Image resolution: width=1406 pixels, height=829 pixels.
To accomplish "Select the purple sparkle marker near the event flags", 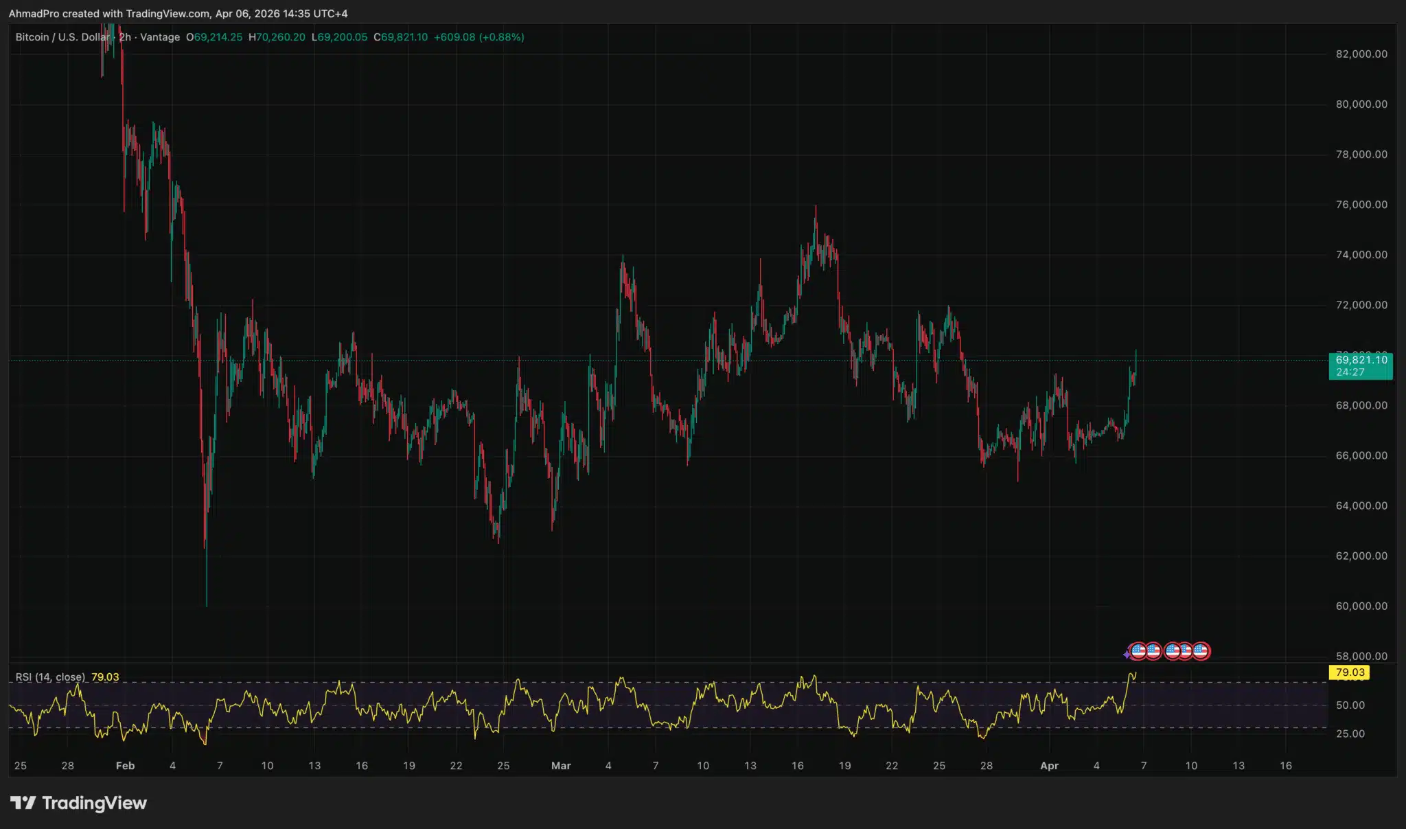I will 1127,654.
